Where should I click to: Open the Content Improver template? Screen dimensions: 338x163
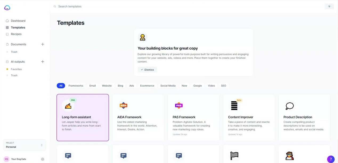coord(249,118)
